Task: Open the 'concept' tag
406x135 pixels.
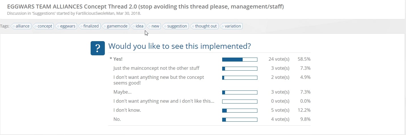Action: click(x=43, y=26)
